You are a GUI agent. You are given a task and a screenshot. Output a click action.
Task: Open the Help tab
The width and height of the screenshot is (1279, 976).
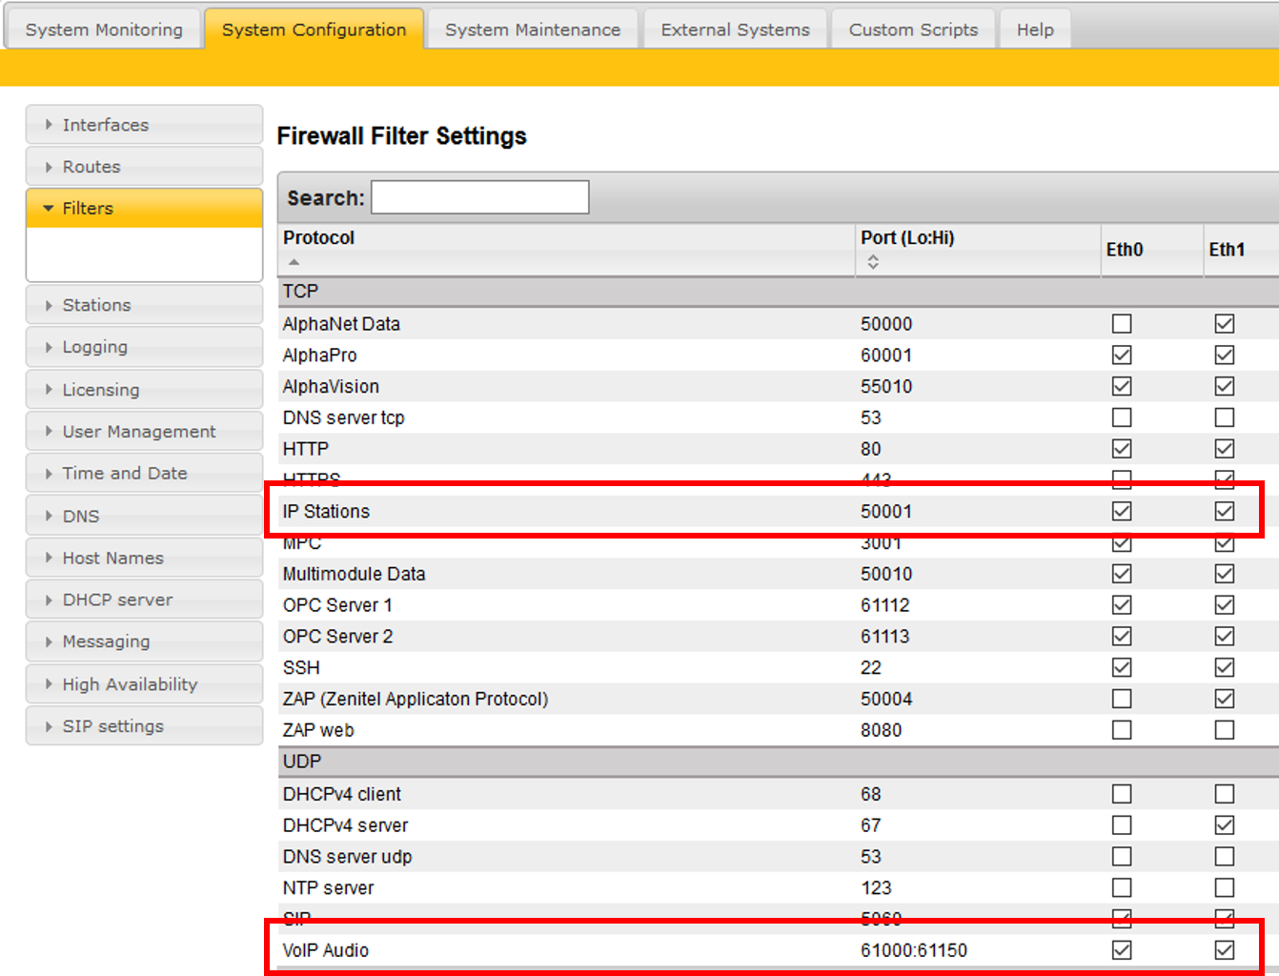click(1035, 30)
